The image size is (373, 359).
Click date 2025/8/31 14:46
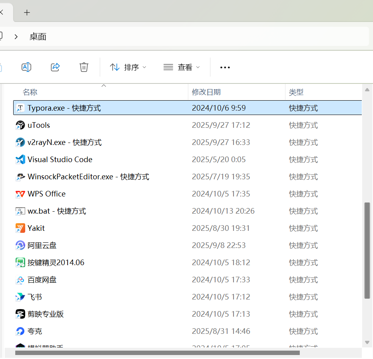point(221,331)
